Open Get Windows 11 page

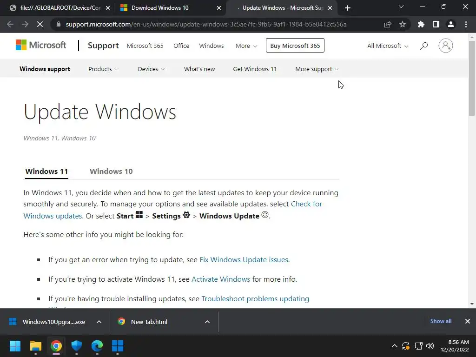coord(255,69)
